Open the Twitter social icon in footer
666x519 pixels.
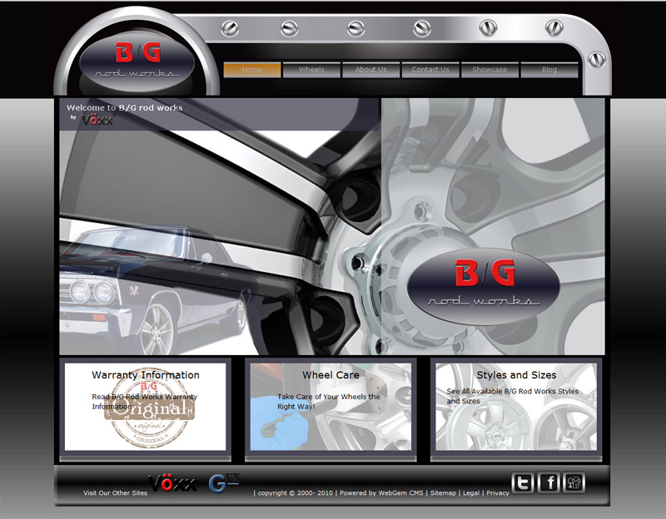(523, 482)
